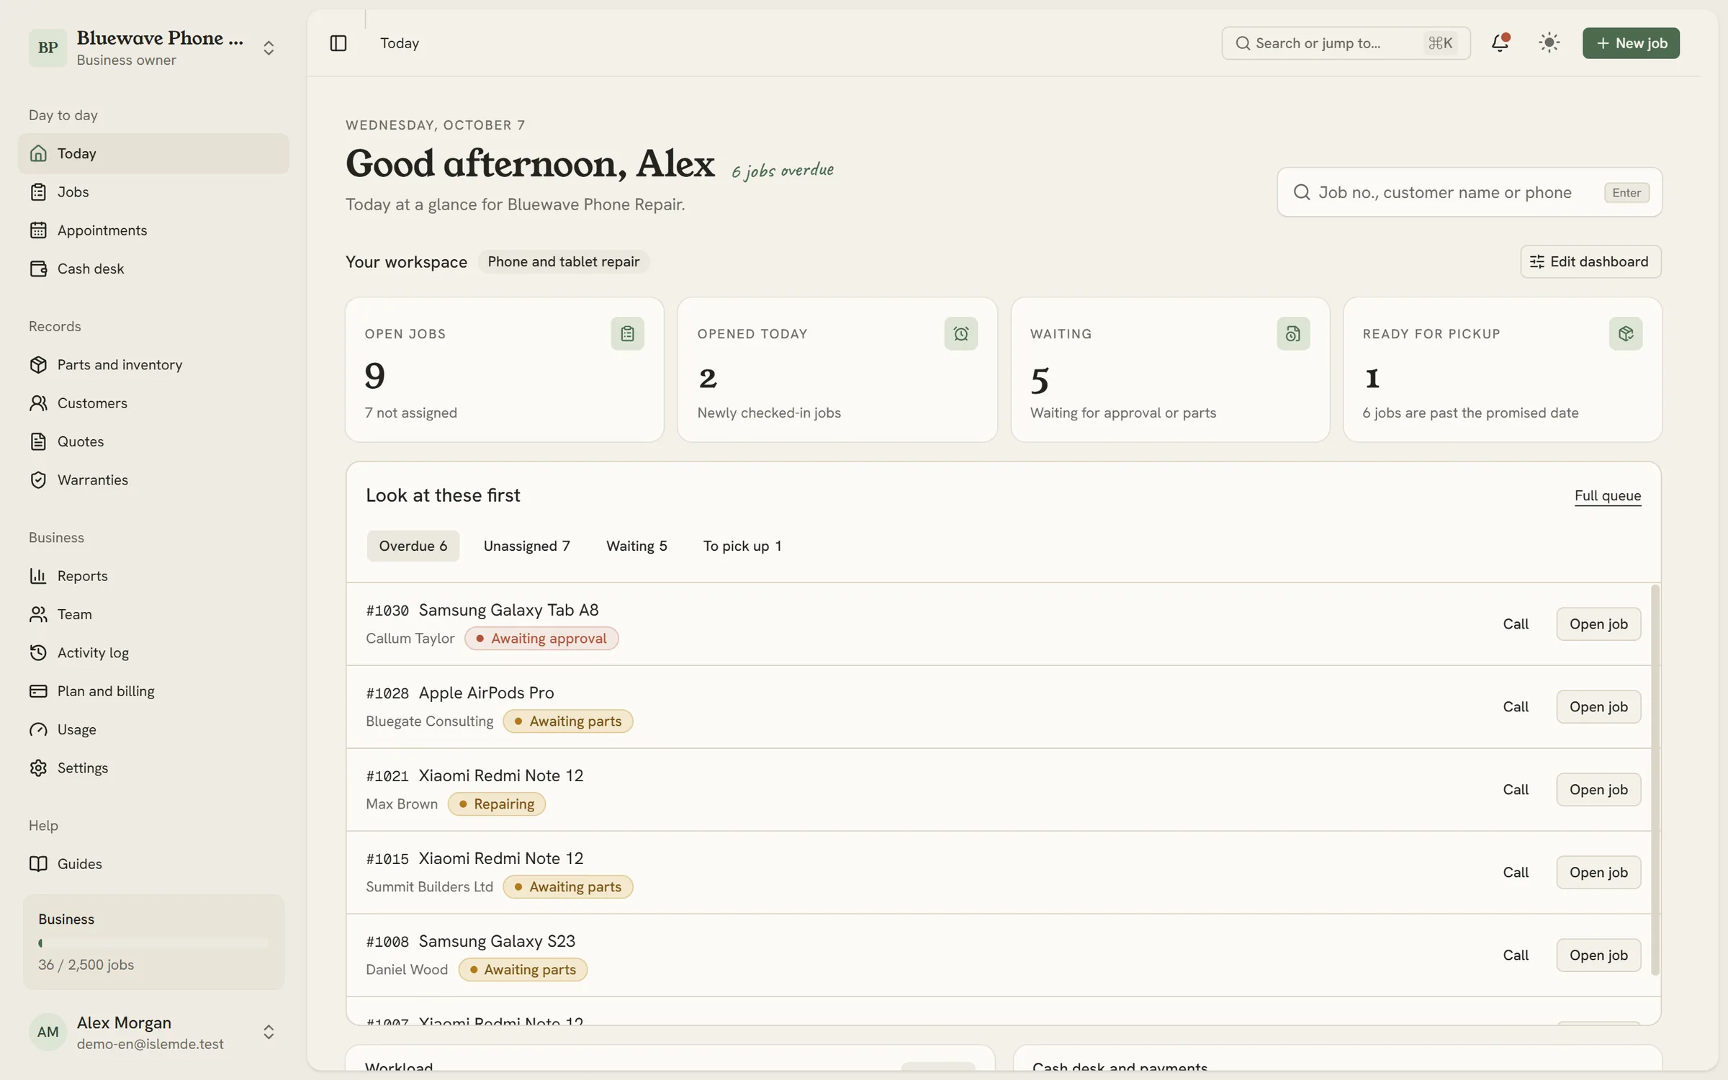Open Jobs from the sidebar clipboard icon

click(38, 192)
